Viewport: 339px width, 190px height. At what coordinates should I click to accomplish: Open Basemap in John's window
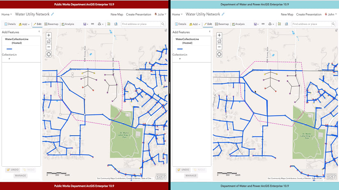[x=222, y=24]
